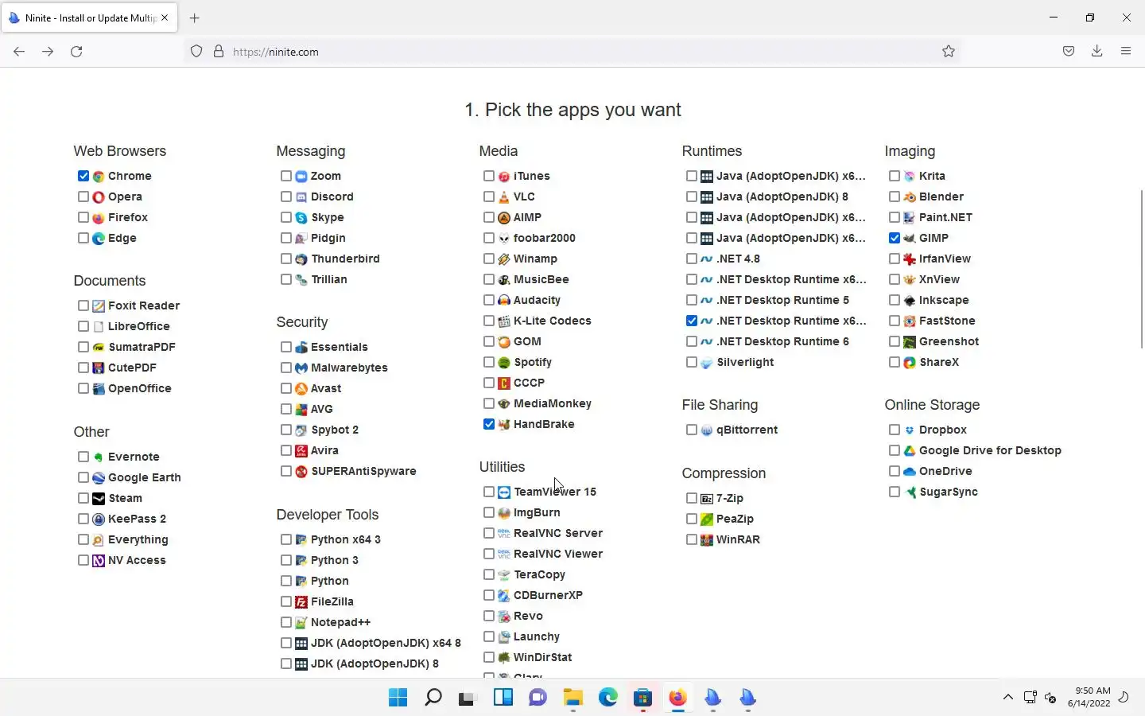1145x716 pixels.
Task: Open the taskbar clock and date
Action: [x=1089, y=697]
